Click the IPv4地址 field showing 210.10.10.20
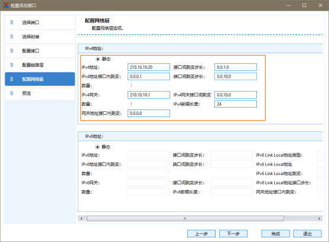The width and height of the screenshot is (329, 242). pyautogui.click(x=149, y=67)
